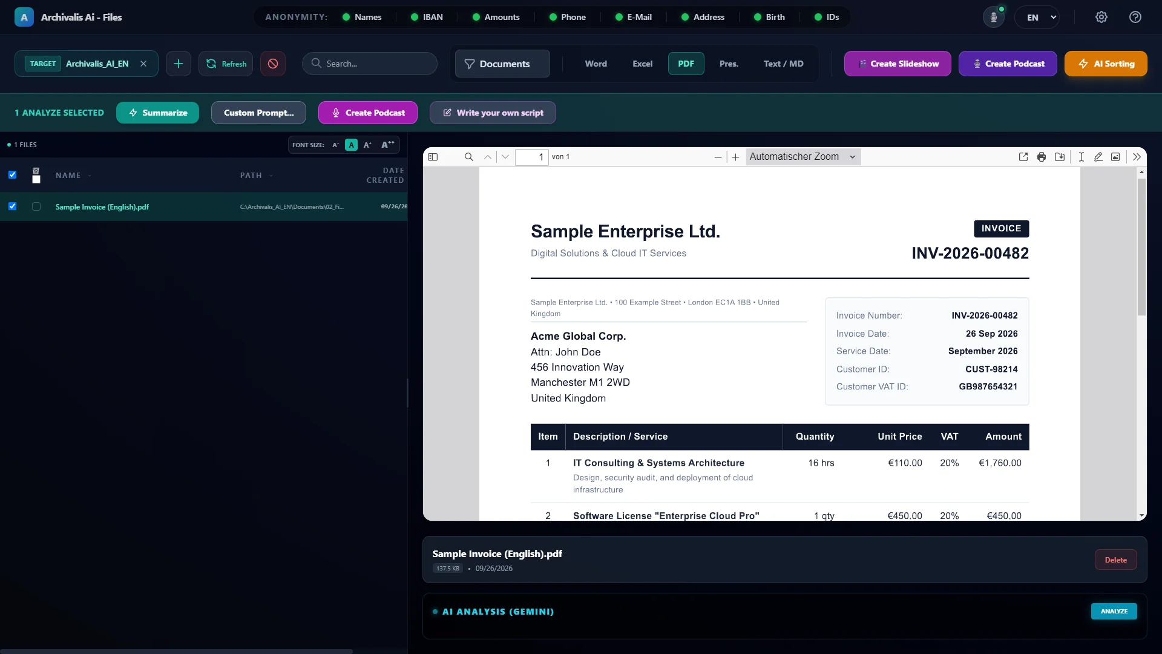Toggle the PDF viewer sidebar icon

click(x=433, y=157)
